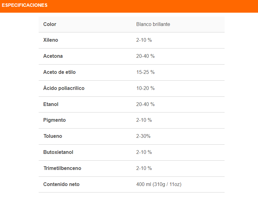Image resolution: width=258 pixels, height=199 pixels.
Task: Click the Blanco brillante color value
Action: [153, 24]
